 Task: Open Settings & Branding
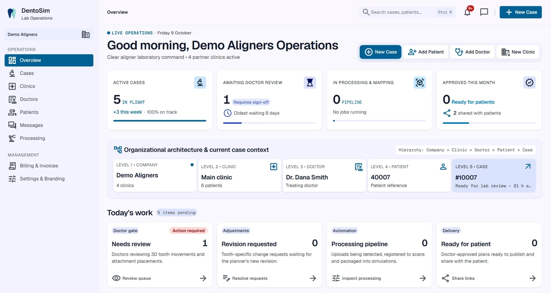point(49,179)
